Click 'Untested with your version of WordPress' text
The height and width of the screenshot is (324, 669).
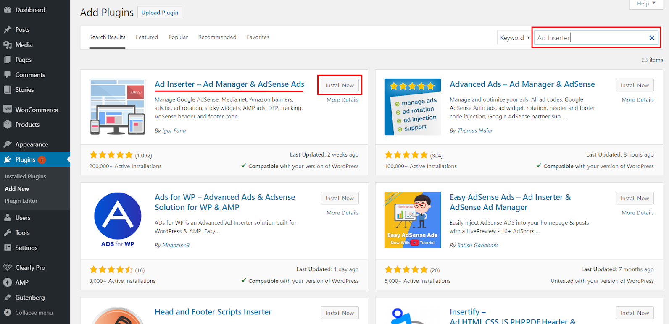coord(602,281)
